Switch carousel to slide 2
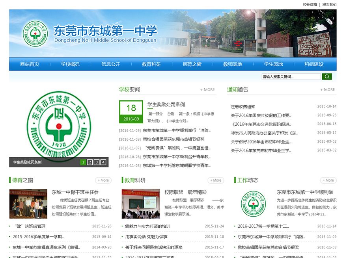Viewport: 345px width, 258px height. (x=90, y=162)
